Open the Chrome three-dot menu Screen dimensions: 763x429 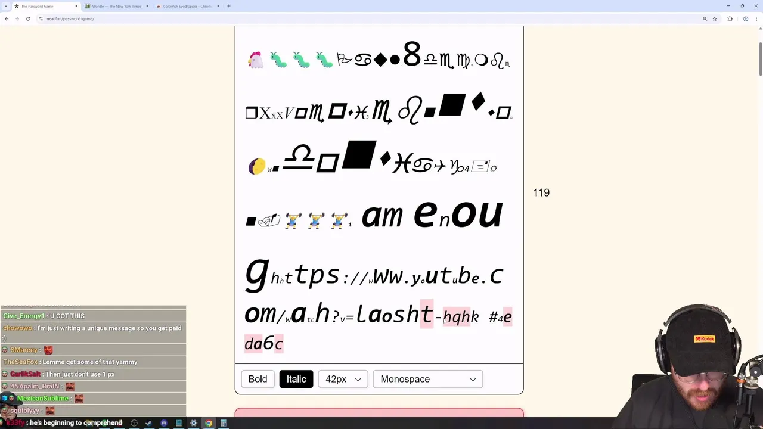pos(756,18)
